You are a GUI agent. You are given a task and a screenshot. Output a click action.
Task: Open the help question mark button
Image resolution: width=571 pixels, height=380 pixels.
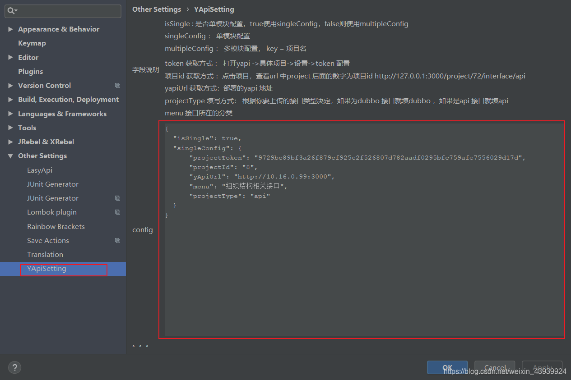[x=14, y=367]
